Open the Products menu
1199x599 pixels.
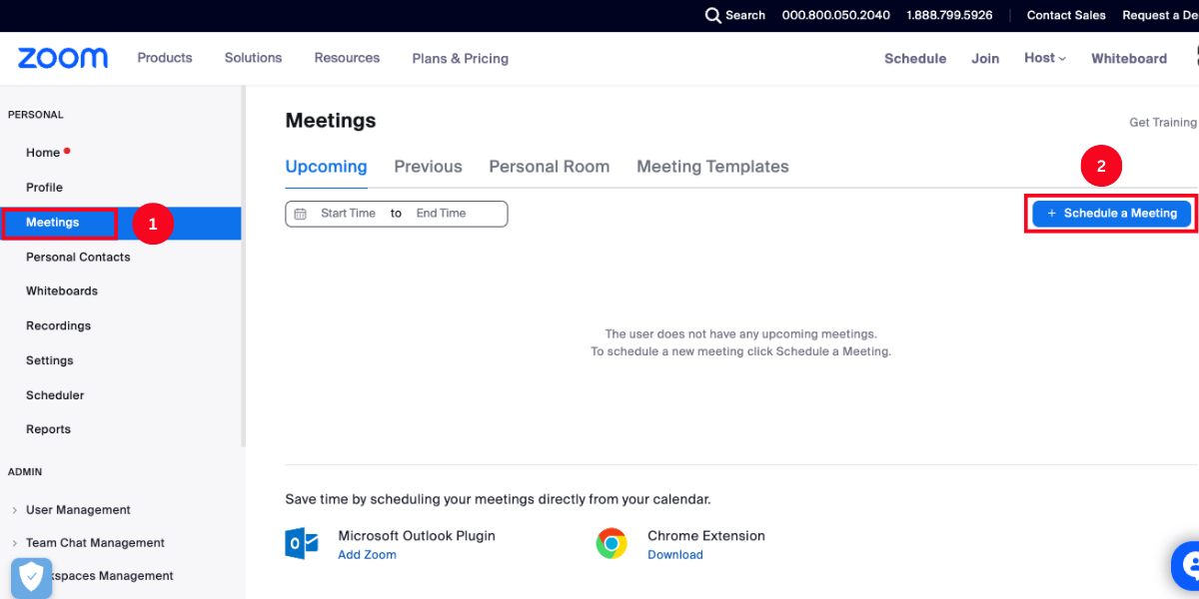(165, 58)
